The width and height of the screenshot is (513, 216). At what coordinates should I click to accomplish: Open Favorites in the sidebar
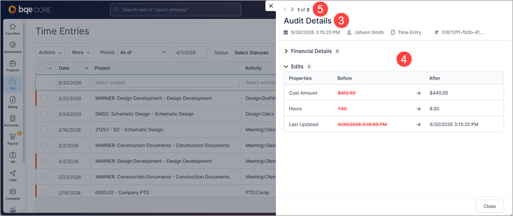click(x=13, y=29)
